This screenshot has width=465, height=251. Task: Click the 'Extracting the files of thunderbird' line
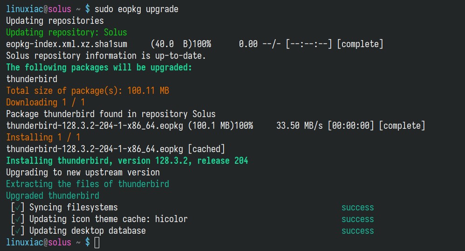click(x=88, y=184)
